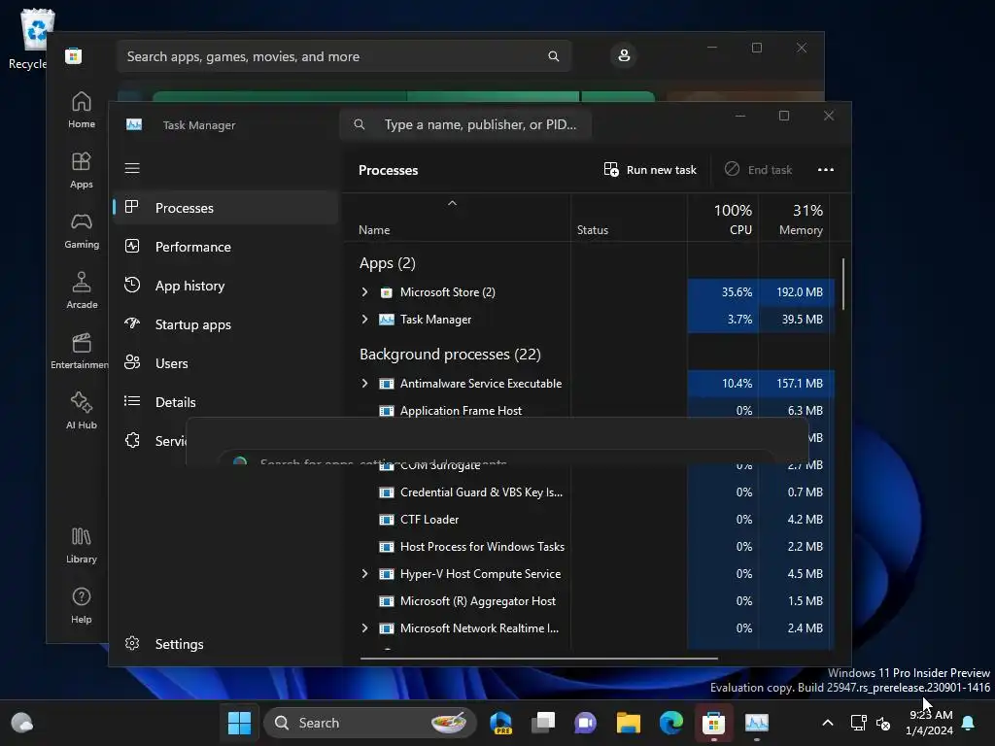Click the App history clock icon
The width and height of the screenshot is (995, 746).
pos(132,285)
